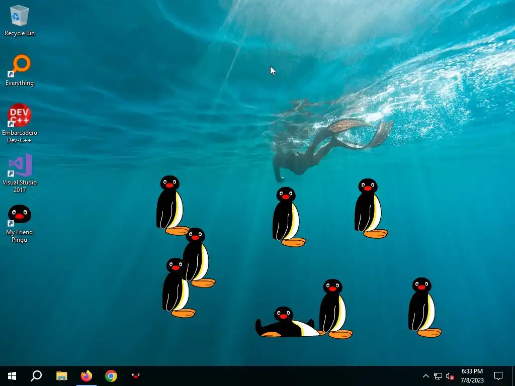Open the Windows Start menu
This screenshot has width=515, height=386.
(x=12, y=376)
